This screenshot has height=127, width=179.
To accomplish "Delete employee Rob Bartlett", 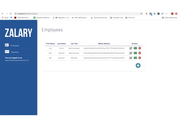I will (x=140, y=53).
